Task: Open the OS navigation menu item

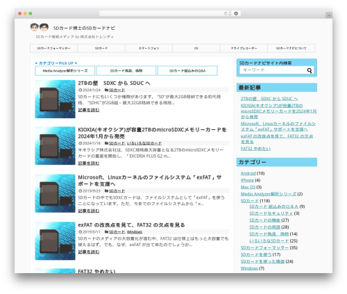Action: point(196,48)
